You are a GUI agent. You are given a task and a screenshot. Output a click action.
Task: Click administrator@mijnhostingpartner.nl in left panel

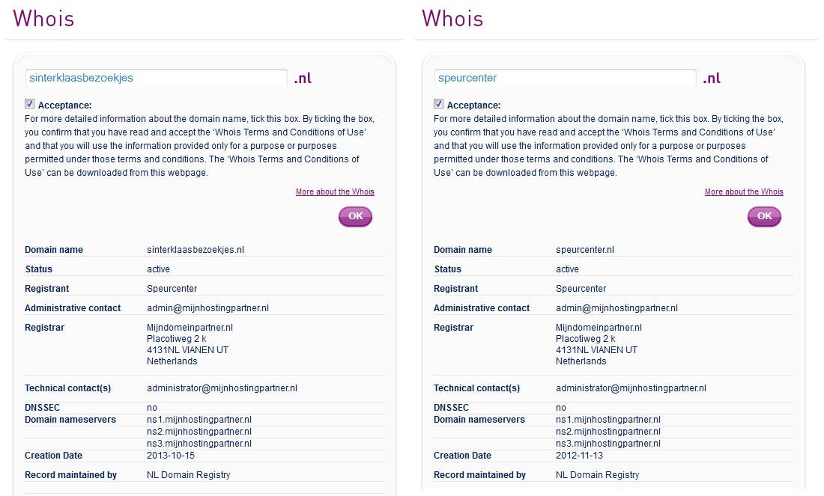222,388
